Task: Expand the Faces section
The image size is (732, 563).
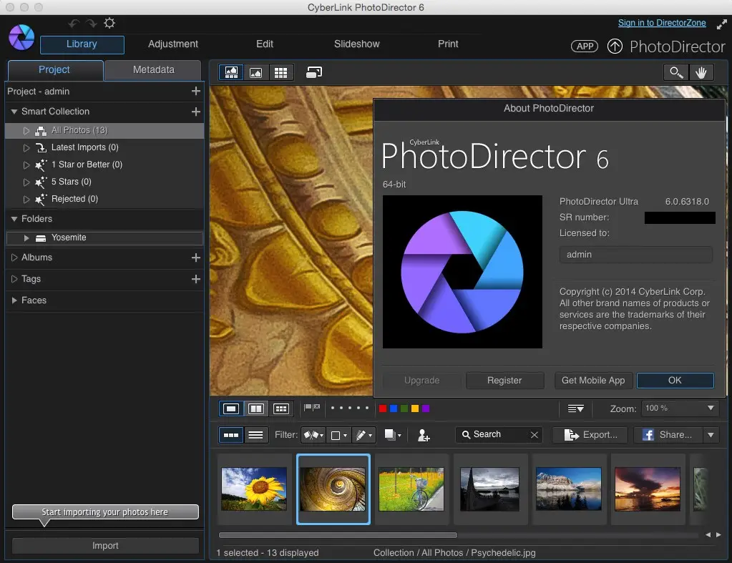Action: (14, 300)
